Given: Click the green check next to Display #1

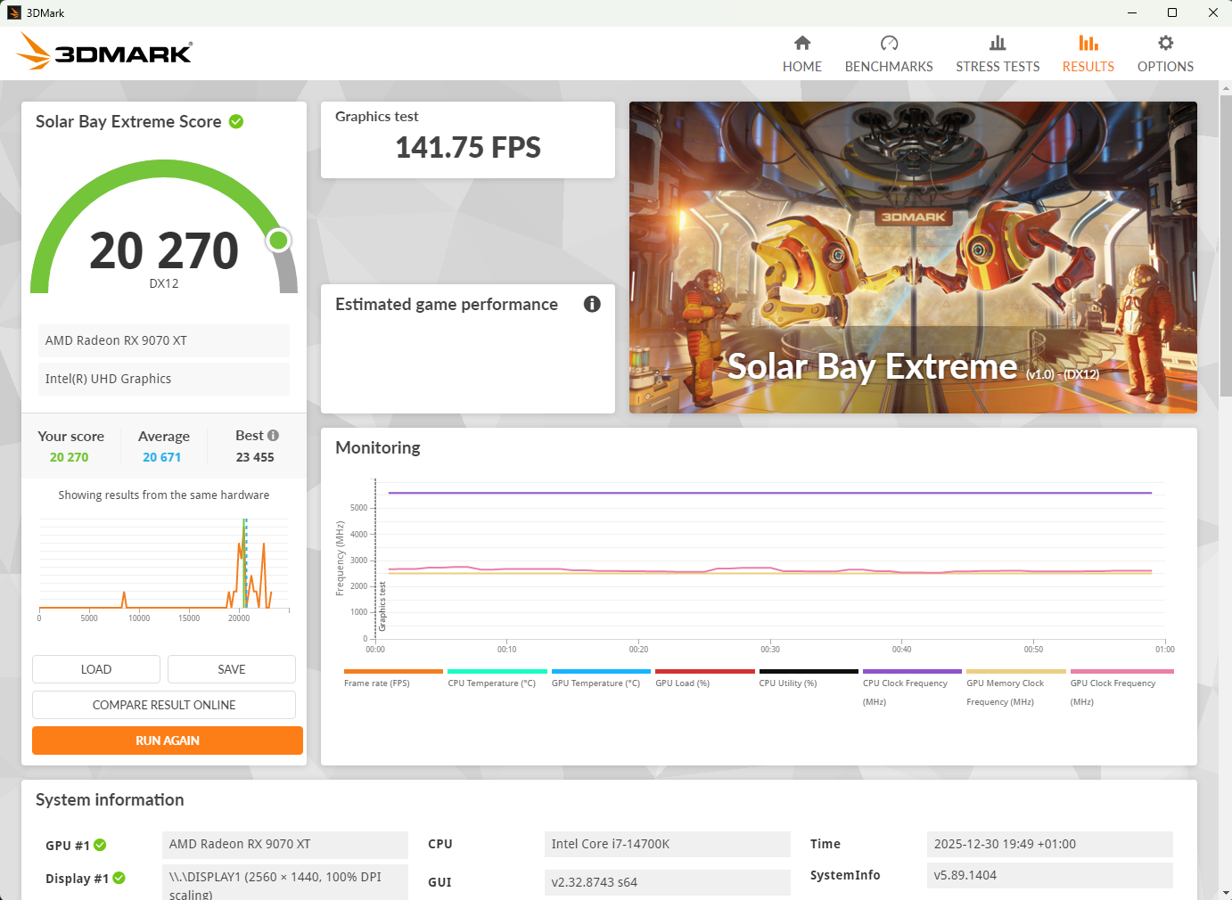Looking at the screenshot, I should click(119, 878).
